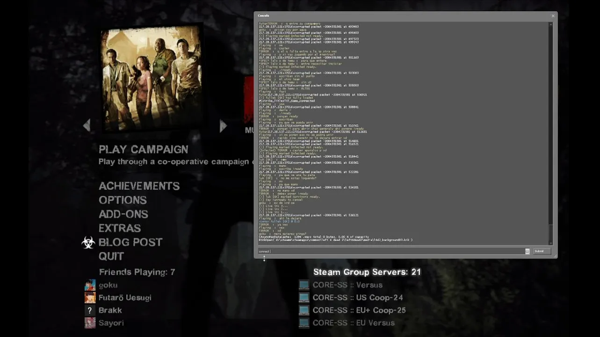Show the previous campaign with the left arrow
Image resolution: width=600 pixels, height=337 pixels.
coord(87,125)
